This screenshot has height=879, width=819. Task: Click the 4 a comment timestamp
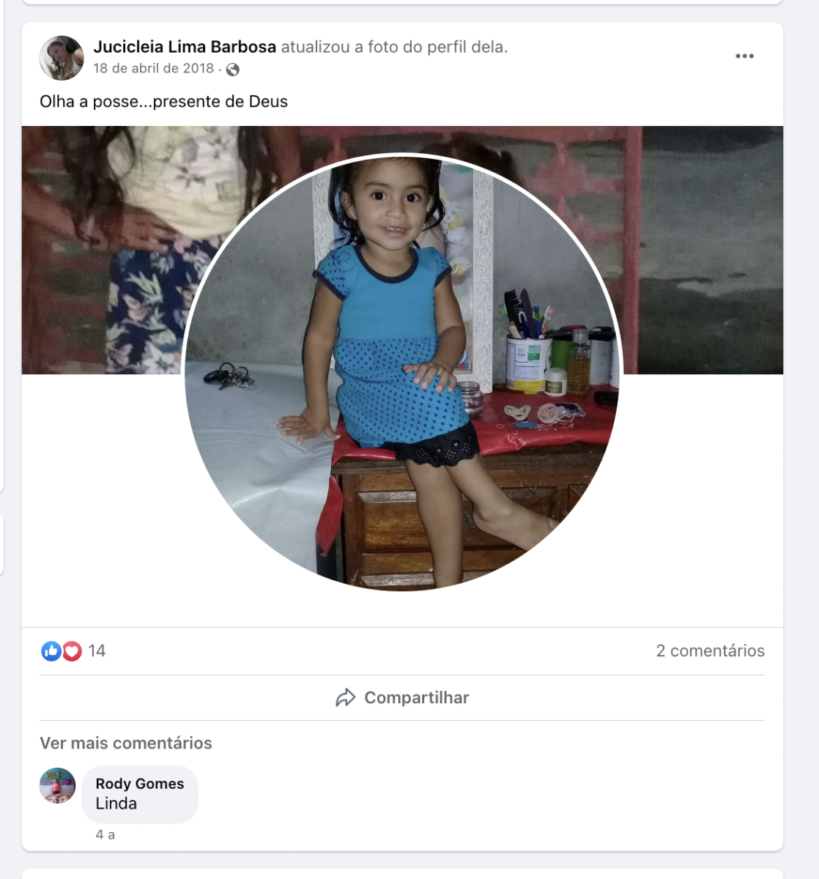(105, 834)
